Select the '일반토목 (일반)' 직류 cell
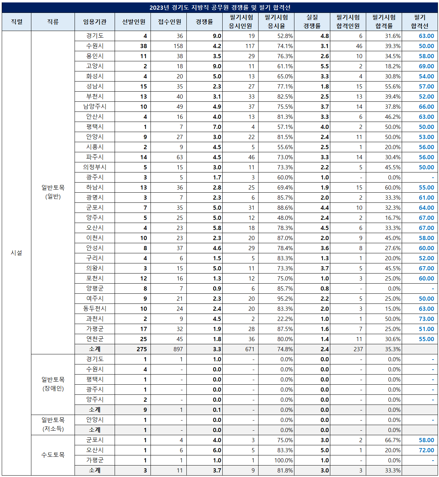 [53, 192]
